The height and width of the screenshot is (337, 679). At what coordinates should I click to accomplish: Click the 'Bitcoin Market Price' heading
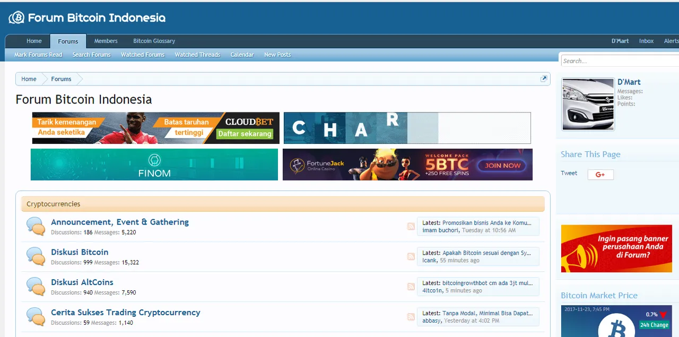(x=599, y=296)
